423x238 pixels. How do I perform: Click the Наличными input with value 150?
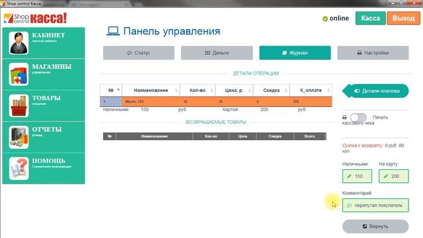click(357, 177)
